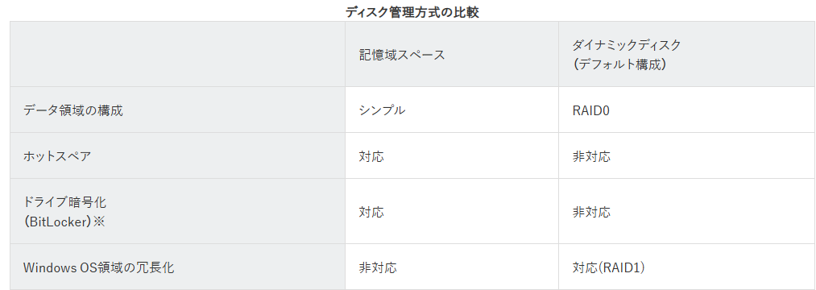816x290 pixels.
Task: Click the ※ footnote mark
Action: (99, 222)
